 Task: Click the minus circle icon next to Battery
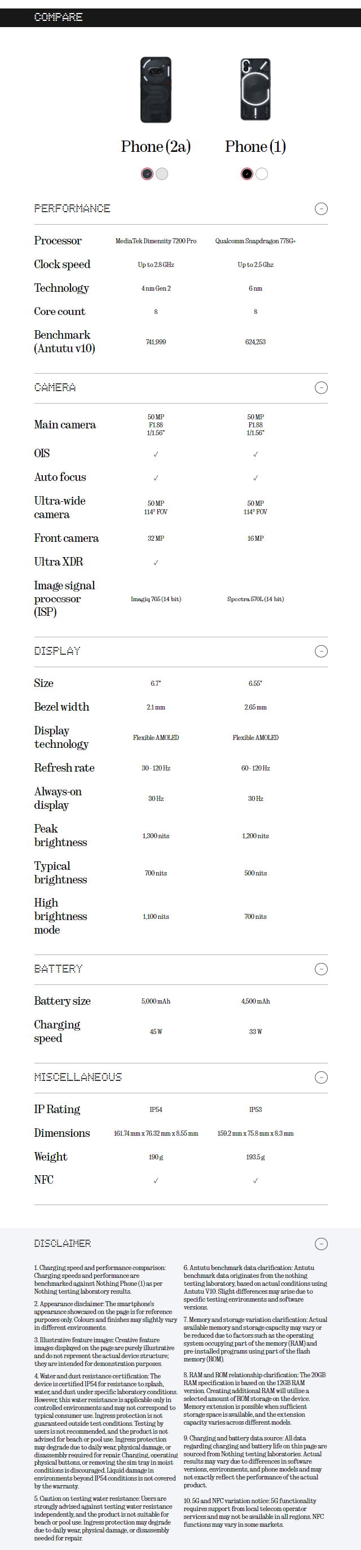[322, 969]
